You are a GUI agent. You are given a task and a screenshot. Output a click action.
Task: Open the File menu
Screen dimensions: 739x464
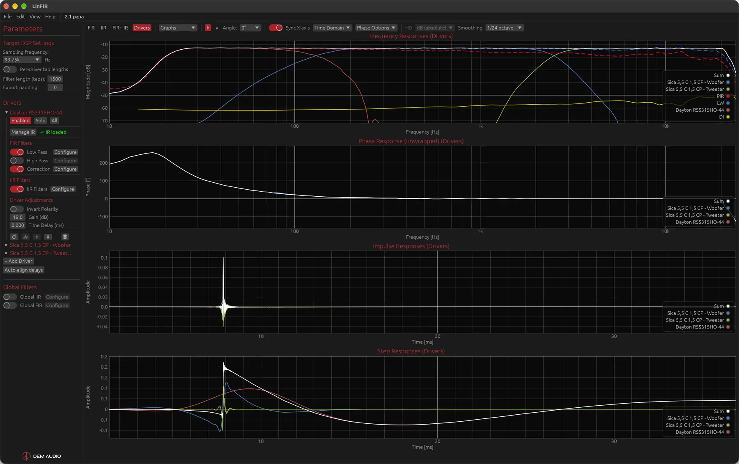click(x=8, y=17)
